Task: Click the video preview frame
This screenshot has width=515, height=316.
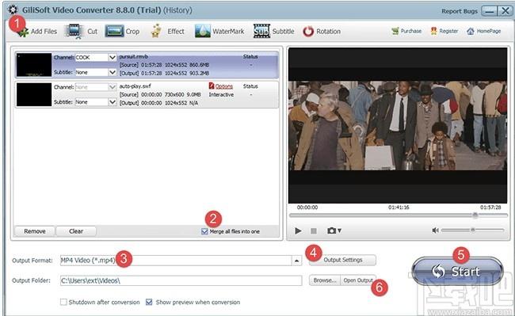Action: 398,125
